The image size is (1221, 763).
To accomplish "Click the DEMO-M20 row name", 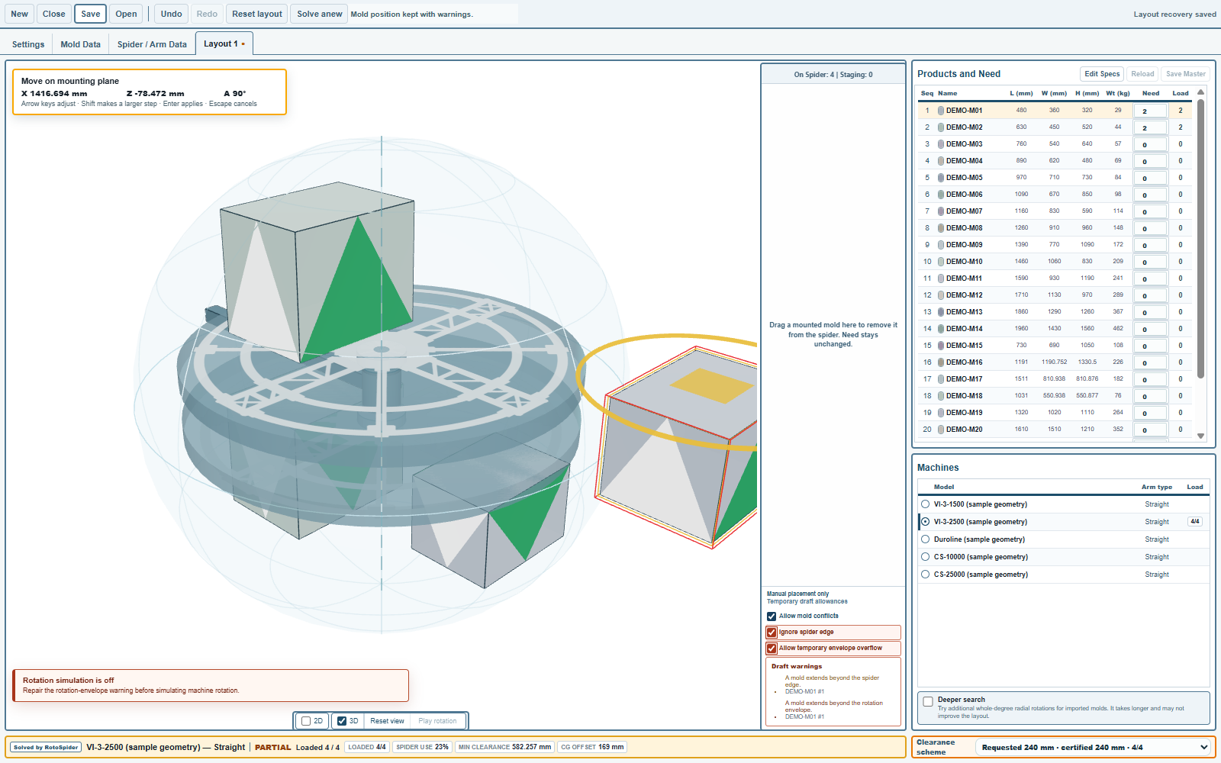I will coord(965,430).
